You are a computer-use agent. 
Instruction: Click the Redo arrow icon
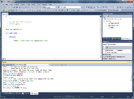[32, 7]
